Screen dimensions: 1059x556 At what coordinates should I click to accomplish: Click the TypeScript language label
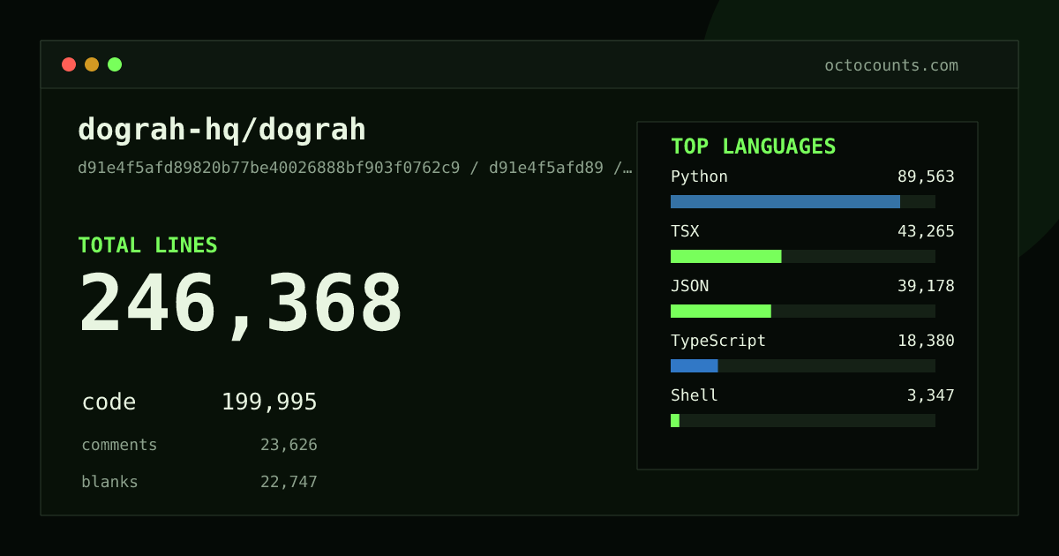[x=718, y=341]
